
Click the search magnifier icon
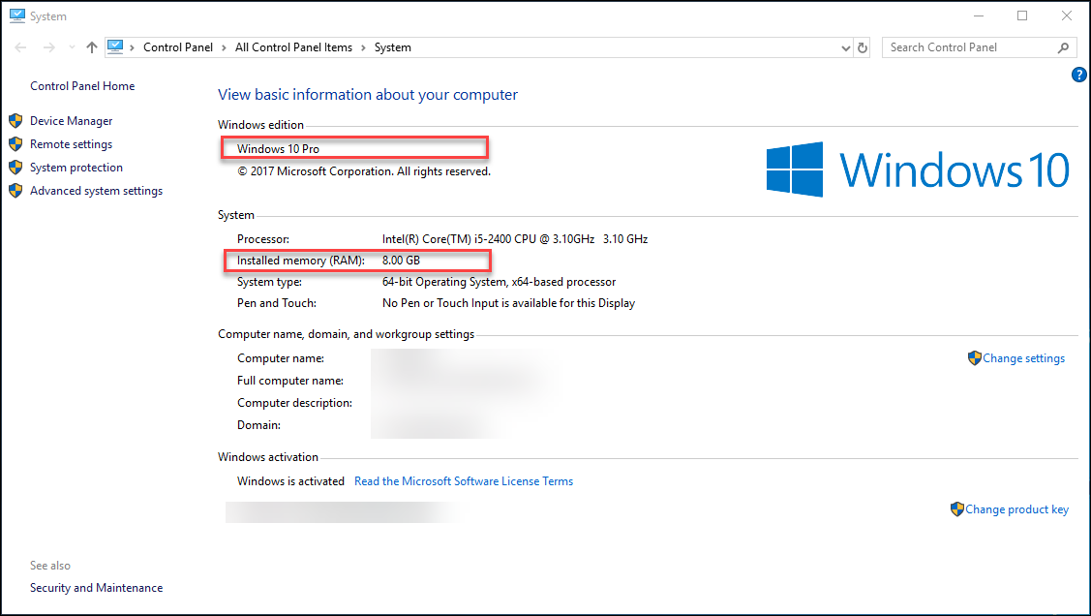click(1063, 46)
